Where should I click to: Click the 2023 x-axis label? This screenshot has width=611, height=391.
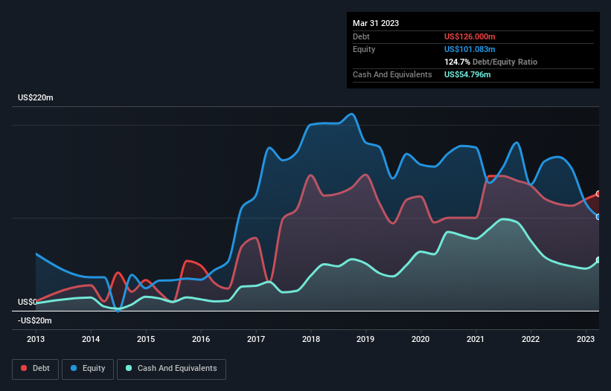(586, 339)
